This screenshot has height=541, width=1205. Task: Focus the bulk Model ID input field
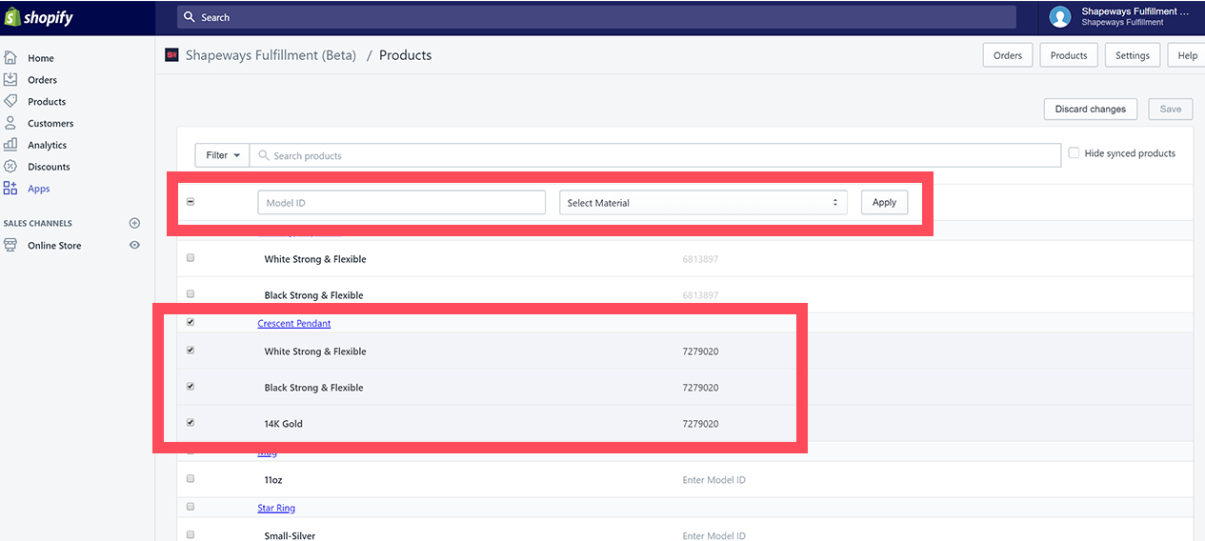[x=401, y=203]
